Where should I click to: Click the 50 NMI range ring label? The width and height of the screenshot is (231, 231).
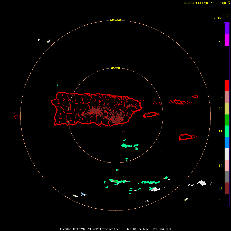coord(115,68)
